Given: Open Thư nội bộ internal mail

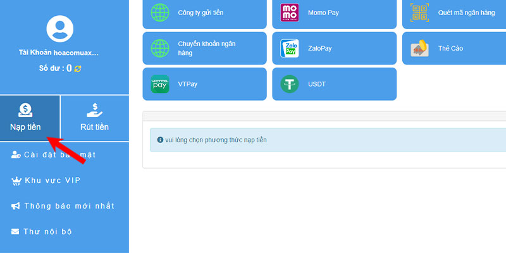Looking at the screenshot, I should click(41, 231).
